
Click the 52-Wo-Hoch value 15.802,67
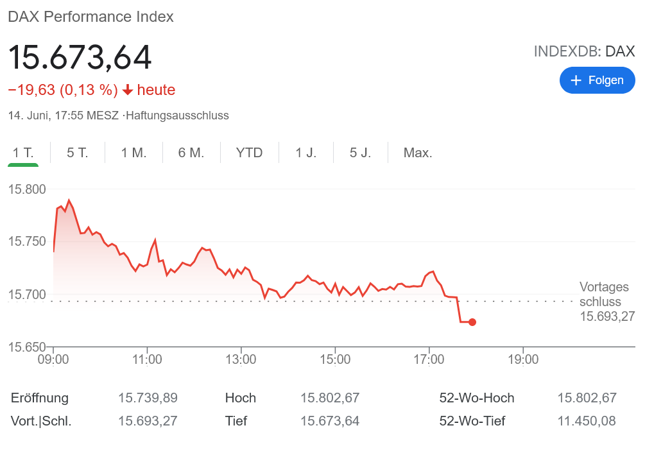(587, 398)
